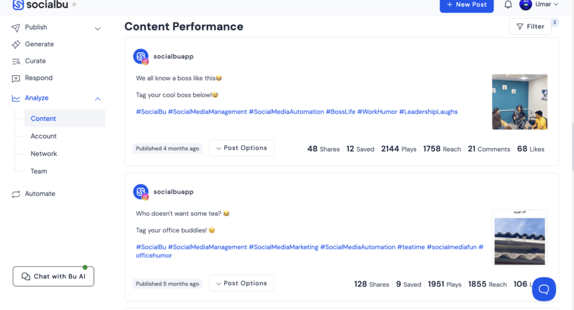Open the notifications bell
Image resolution: width=574 pixels, height=310 pixels.
(508, 4)
